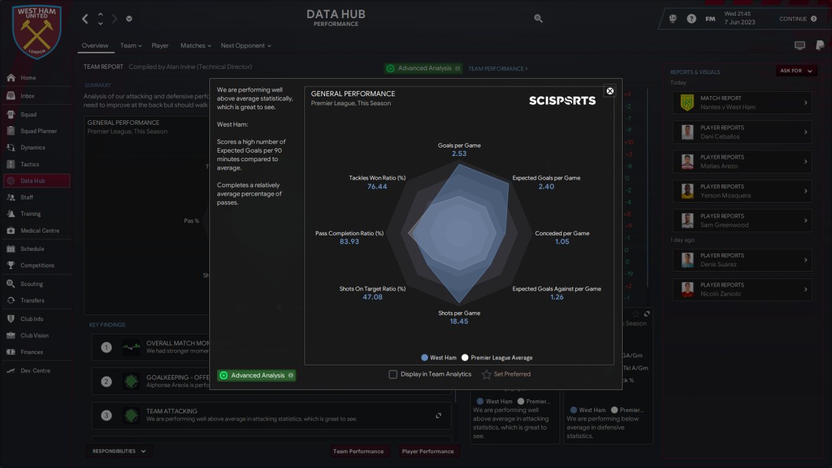Click the Player Performance button
This screenshot has width=832, height=468.
pos(428,451)
